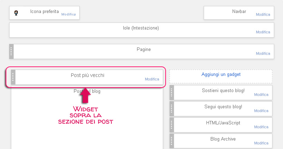Click drag handle on Sostieni questo blog!
This screenshot has width=283, height=149.
coord(172,92)
